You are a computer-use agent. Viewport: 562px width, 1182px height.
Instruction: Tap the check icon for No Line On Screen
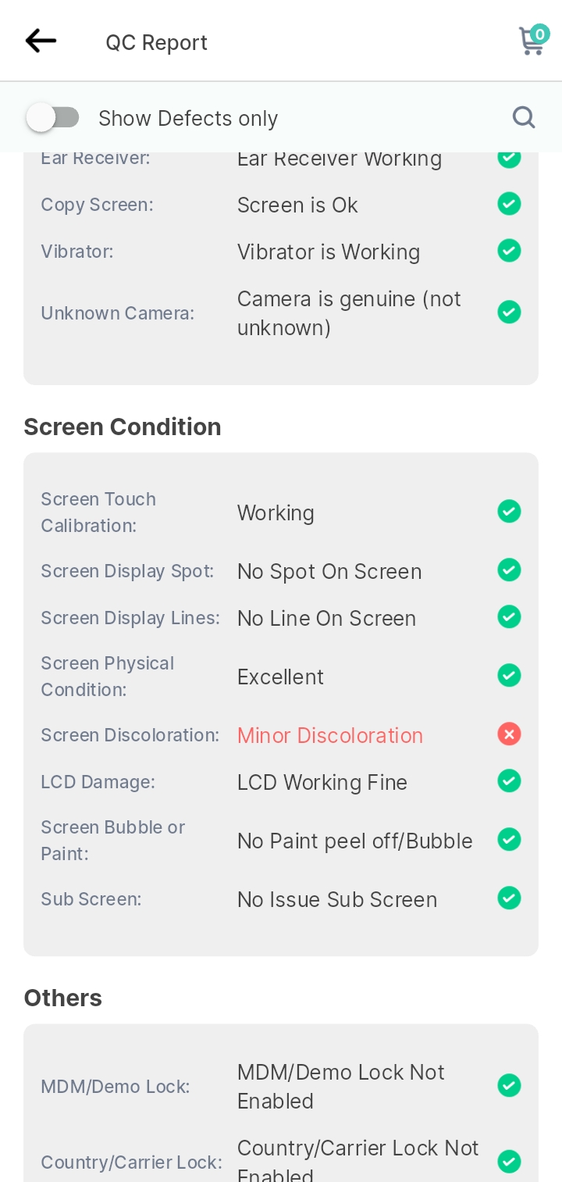[509, 617]
